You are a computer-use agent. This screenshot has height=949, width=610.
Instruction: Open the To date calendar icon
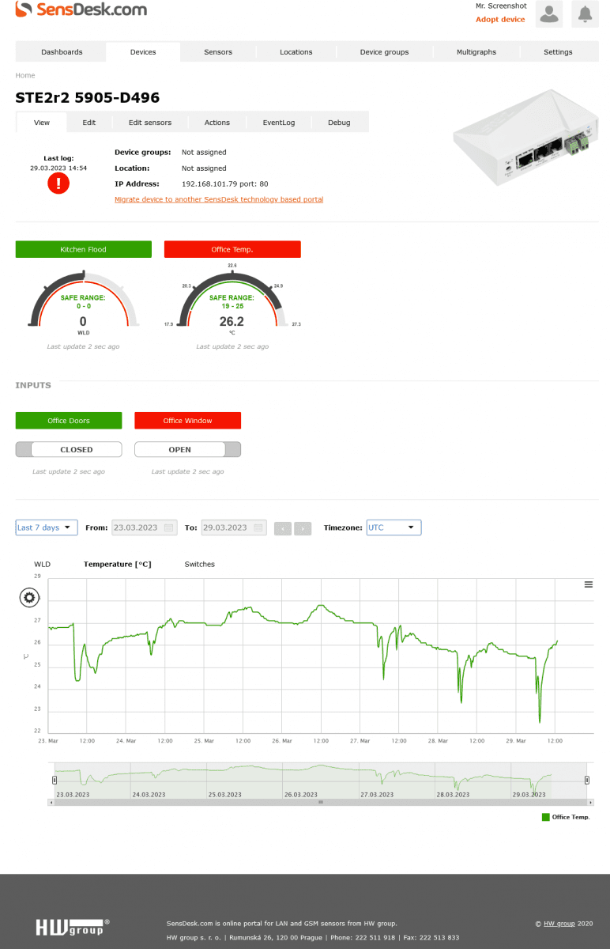click(x=258, y=527)
